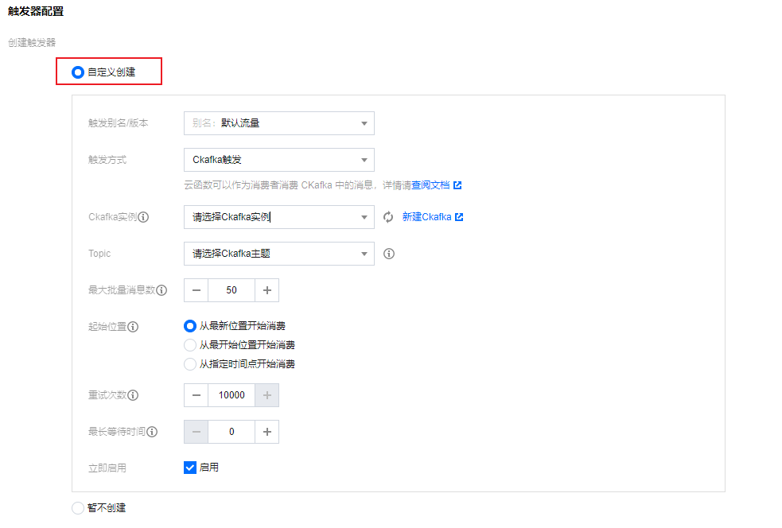The width and height of the screenshot is (782, 528).
Task: Open the 新建Ckafka link
Action: (x=427, y=217)
